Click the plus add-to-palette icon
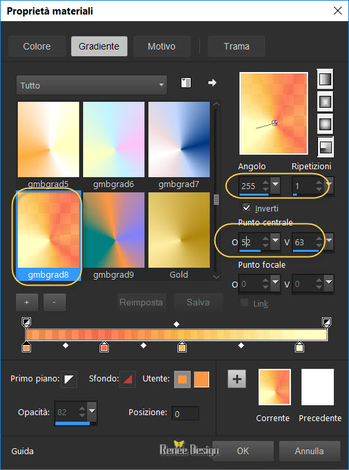 click(x=237, y=379)
